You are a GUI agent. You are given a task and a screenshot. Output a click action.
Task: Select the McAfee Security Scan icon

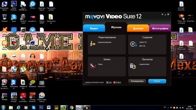(x=5, y=84)
